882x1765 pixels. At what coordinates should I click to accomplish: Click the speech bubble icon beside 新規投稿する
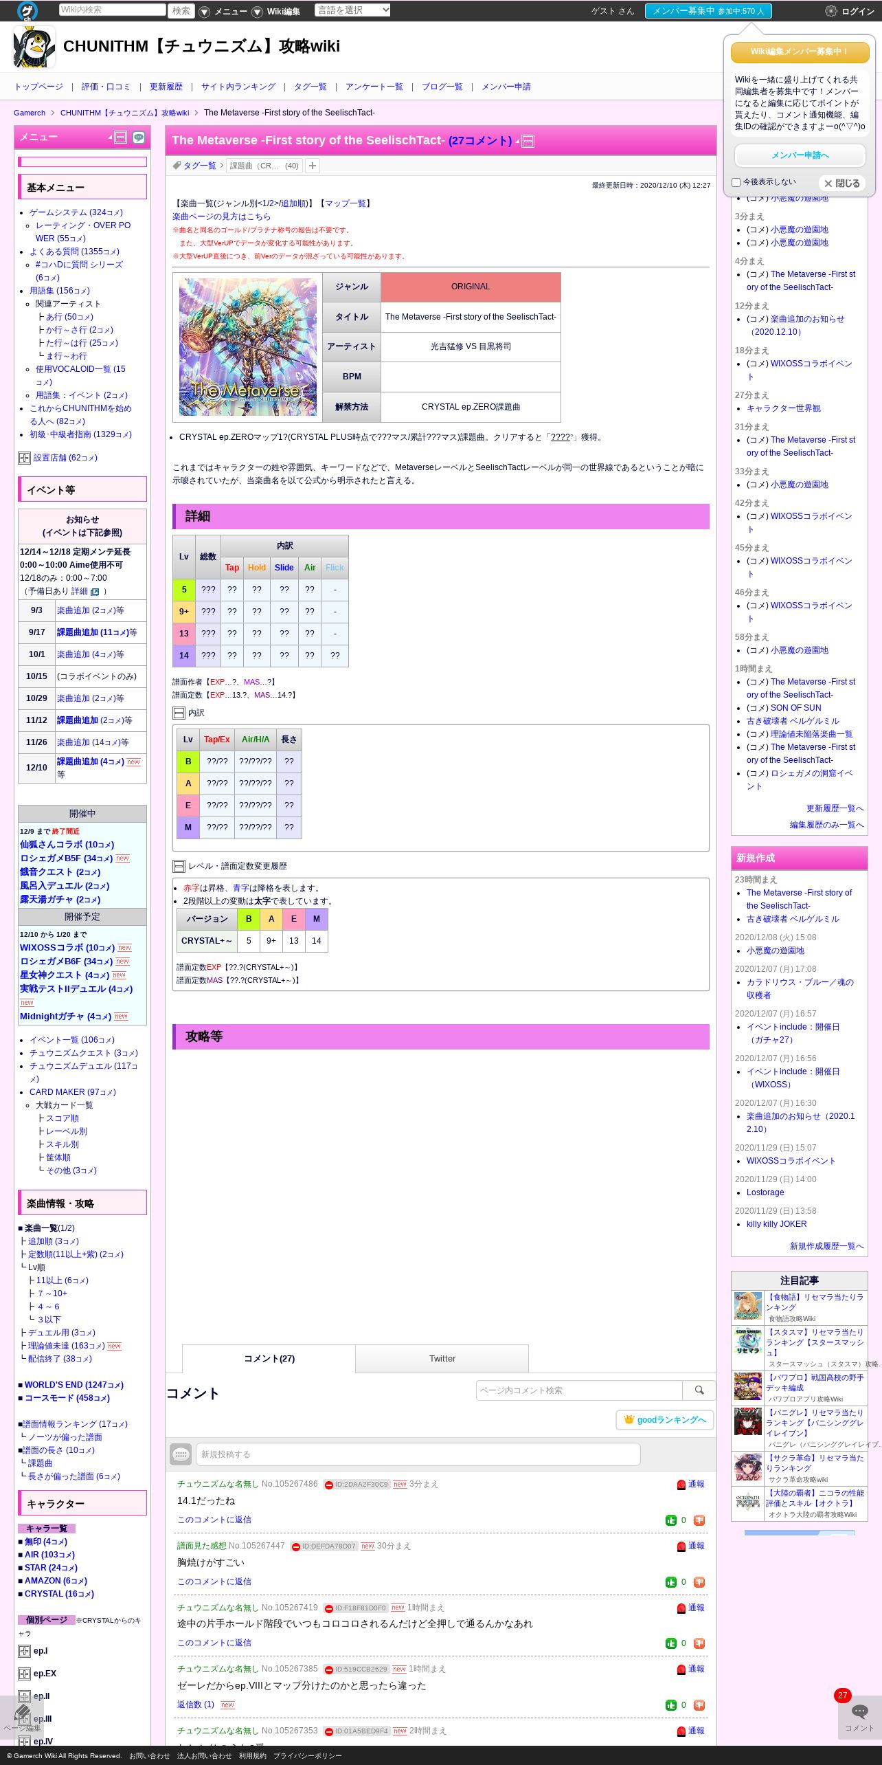tap(181, 1454)
